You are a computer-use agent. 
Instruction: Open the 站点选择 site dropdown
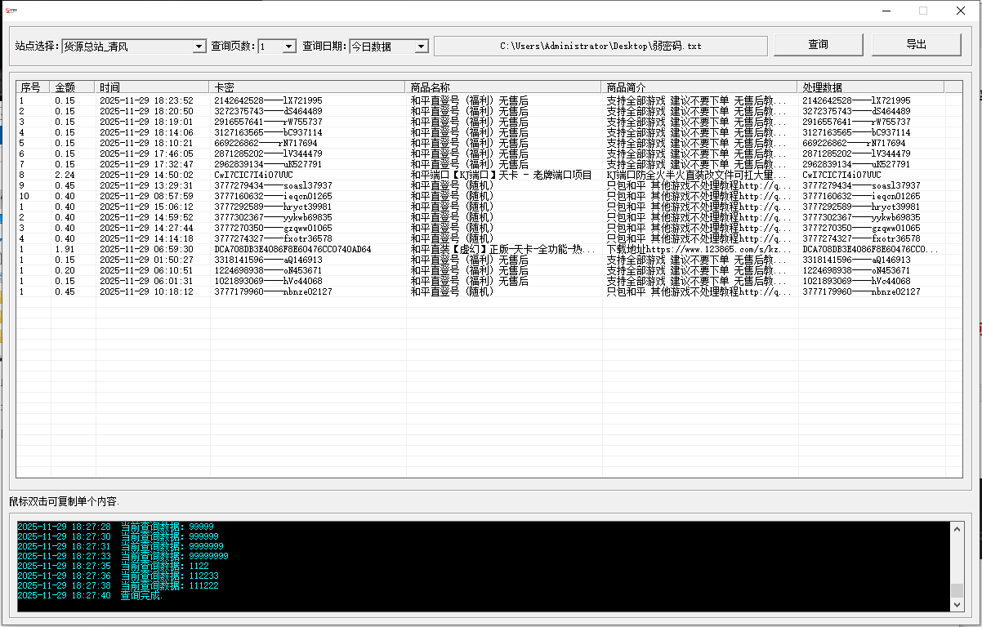(x=199, y=47)
